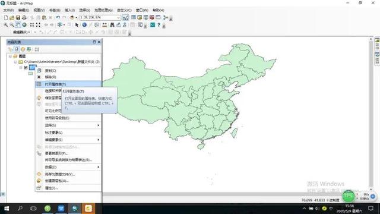This screenshot has width=380, height=214.
Task: Open the notification center icon
Action: pyautogui.click(x=370, y=209)
